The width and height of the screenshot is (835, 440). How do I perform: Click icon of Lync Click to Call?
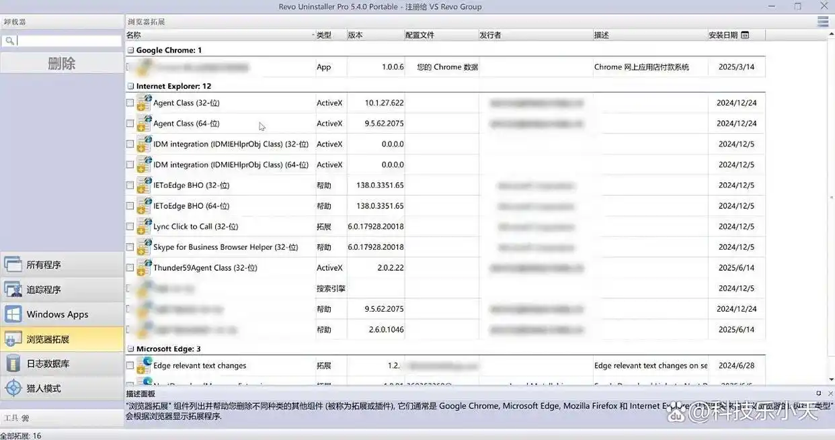click(x=144, y=226)
